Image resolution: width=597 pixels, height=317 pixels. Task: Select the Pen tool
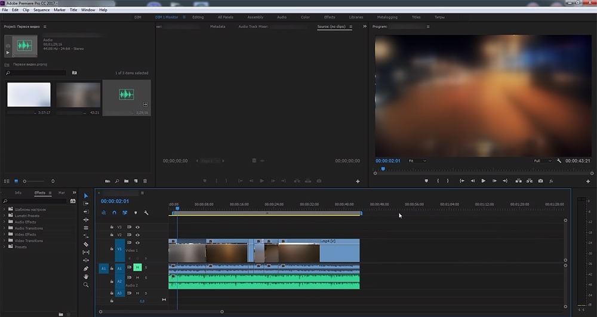click(x=86, y=269)
